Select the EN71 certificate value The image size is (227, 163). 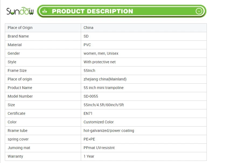coord(88,113)
